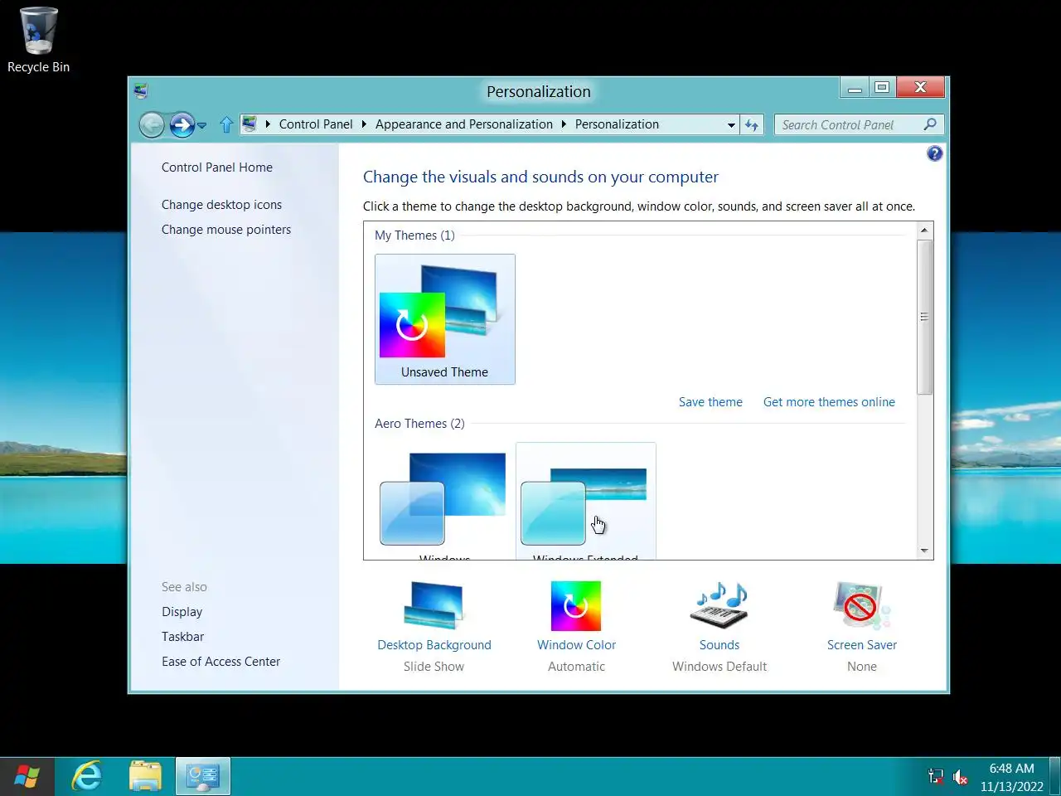The width and height of the screenshot is (1061, 796).
Task: Click the muted volume tray icon
Action: [x=960, y=777]
